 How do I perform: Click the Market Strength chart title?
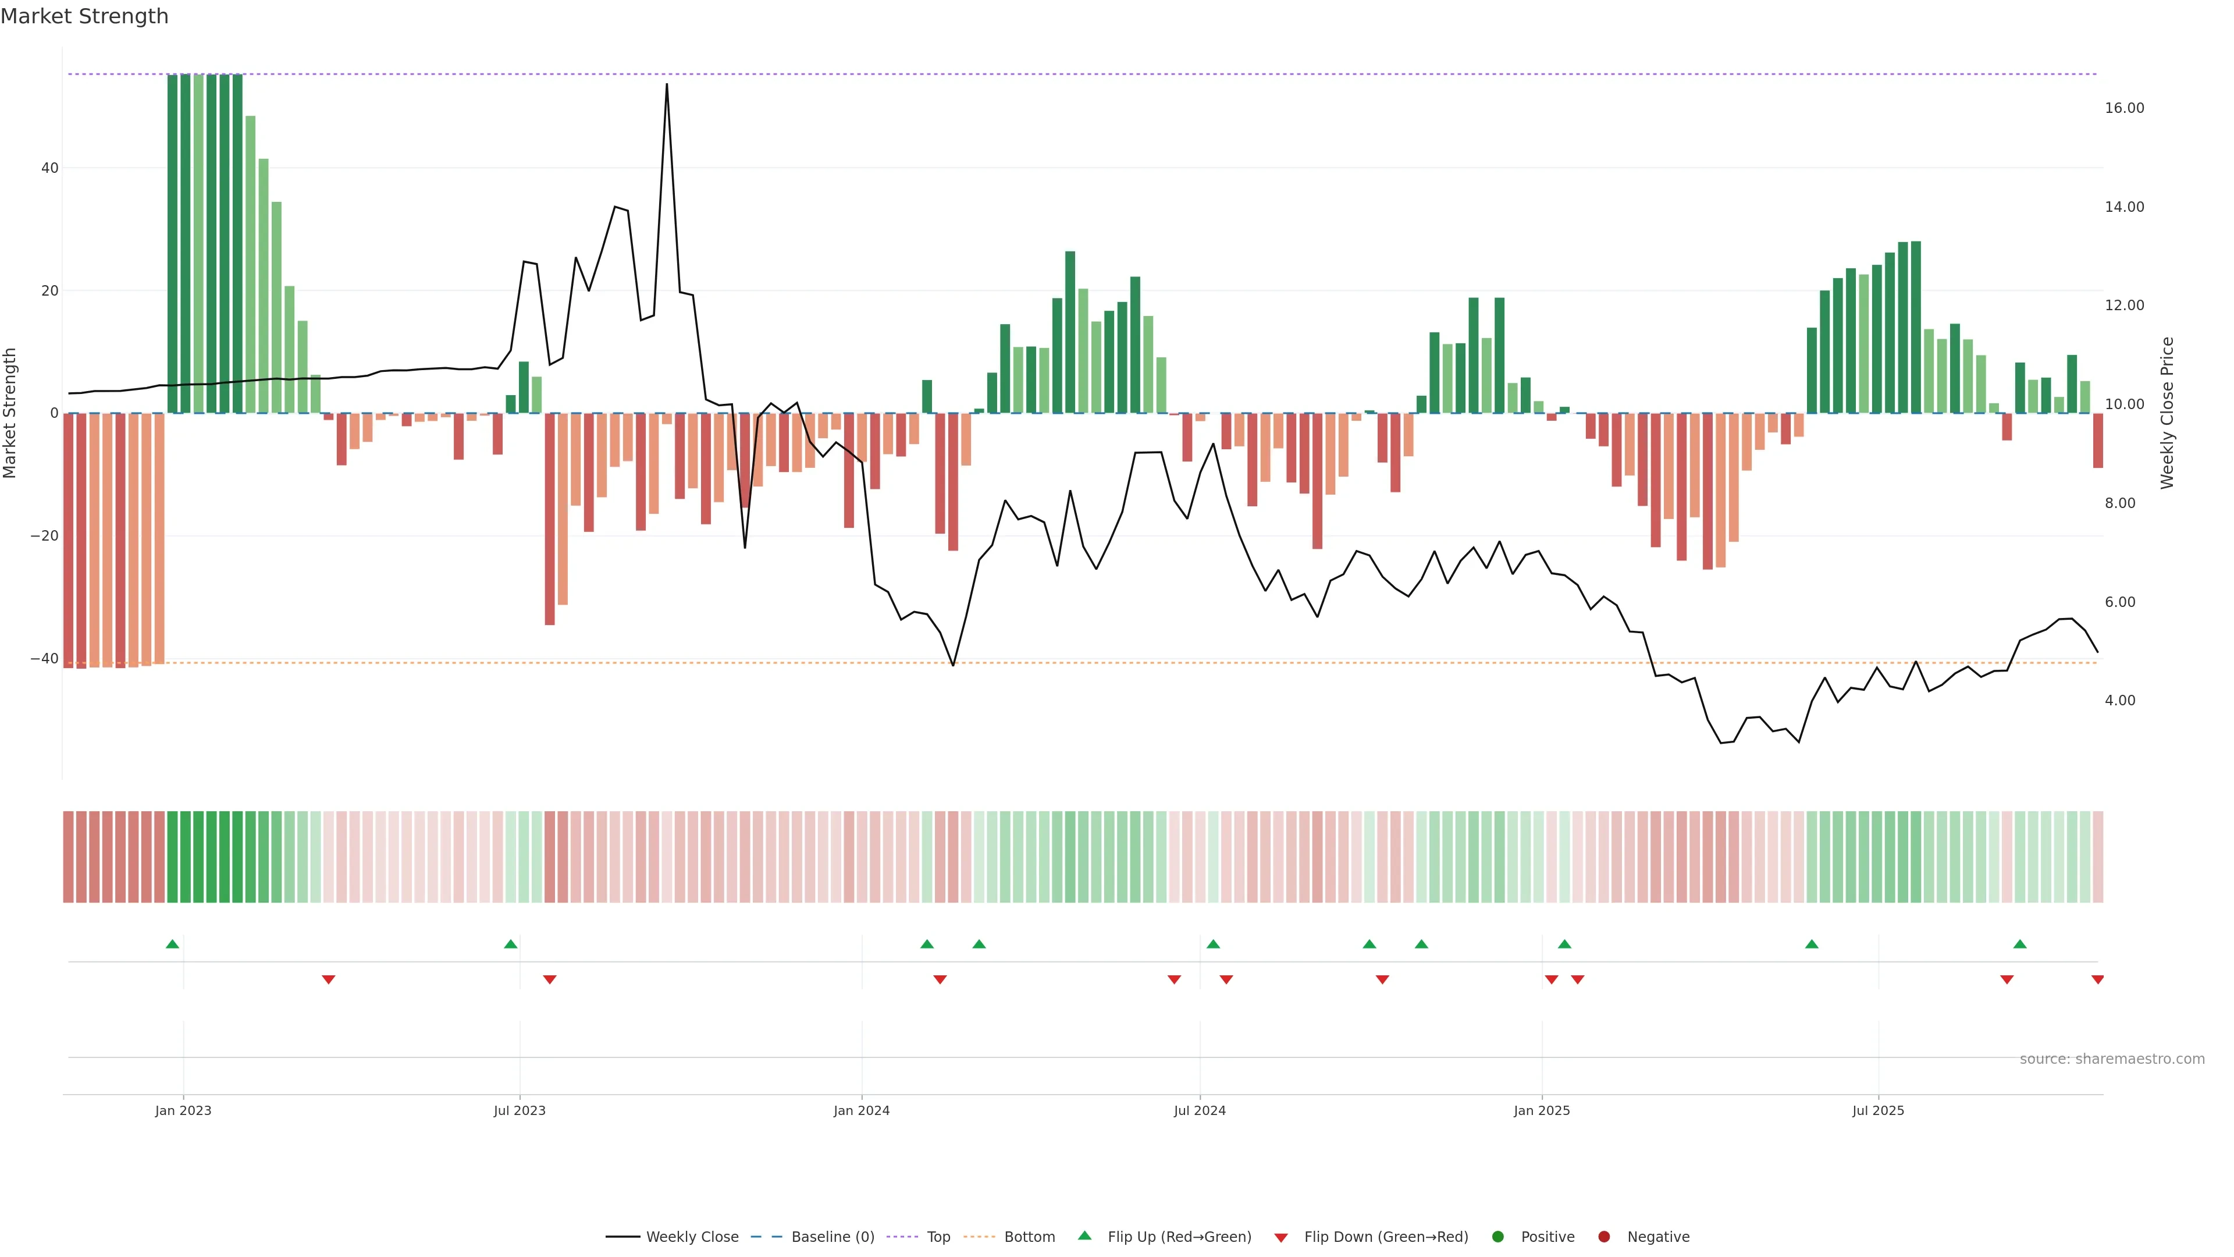84,16
